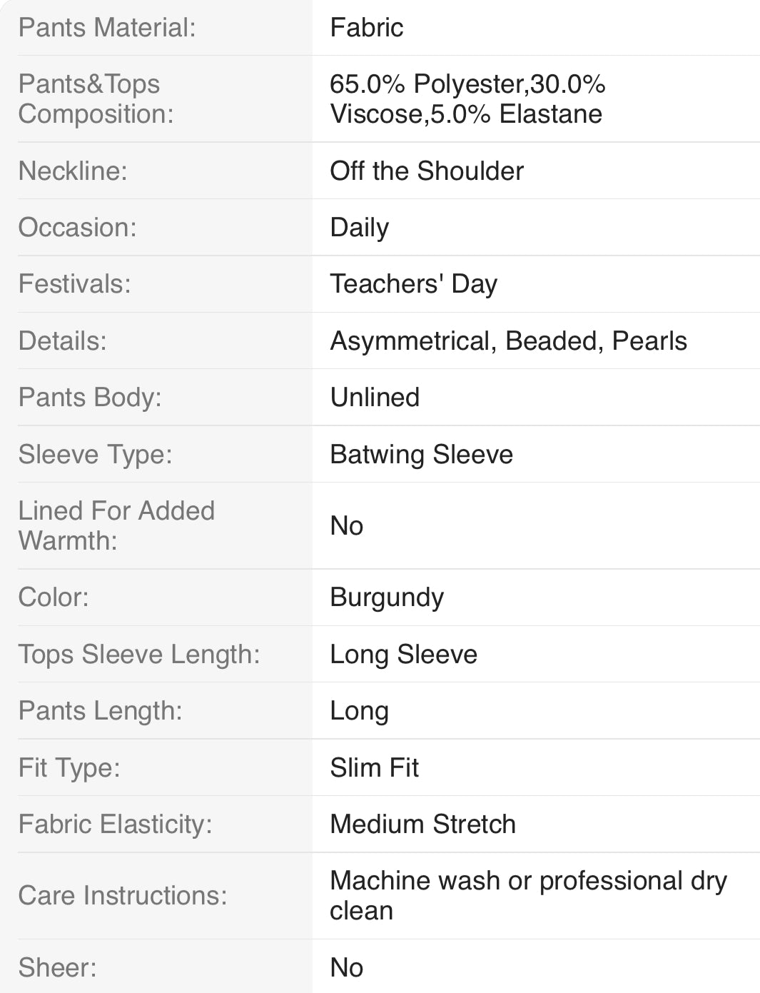Select the 'Fabric' material value

pyautogui.click(x=367, y=28)
